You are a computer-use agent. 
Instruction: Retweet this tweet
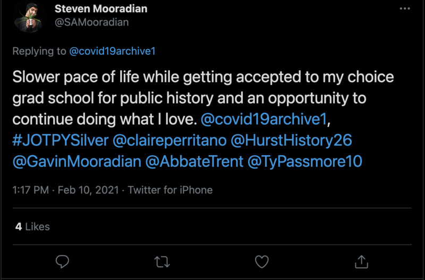[161, 261]
